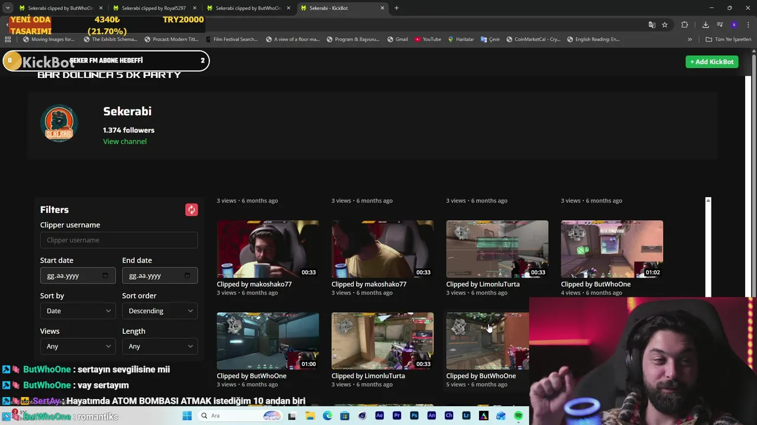The width and height of the screenshot is (757, 425).
Task: Open the browser tab search arrow
Action: pyautogui.click(x=8, y=8)
